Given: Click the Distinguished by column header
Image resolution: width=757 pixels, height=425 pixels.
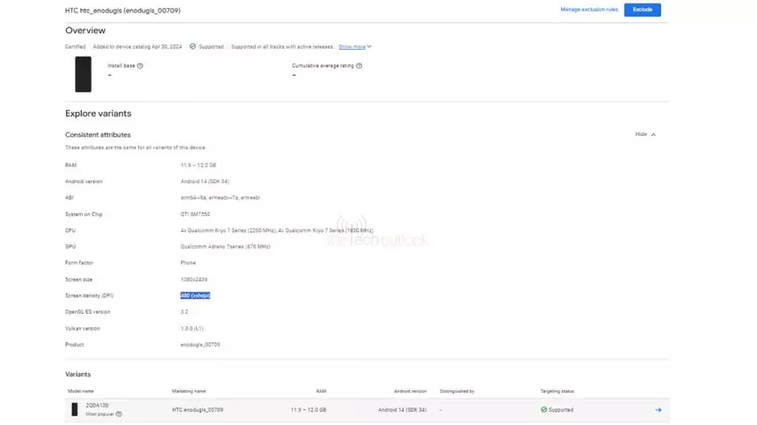Looking at the screenshot, I should point(457,391).
